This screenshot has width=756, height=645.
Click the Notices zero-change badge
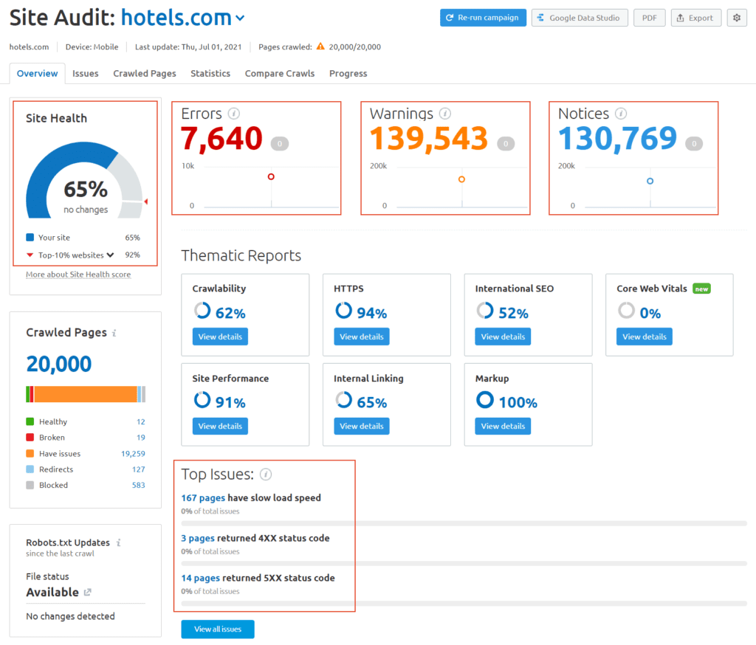tap(694, 143)
